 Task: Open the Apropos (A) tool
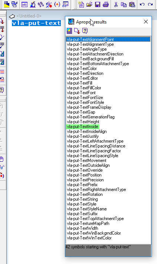click(x=57, y=4)
